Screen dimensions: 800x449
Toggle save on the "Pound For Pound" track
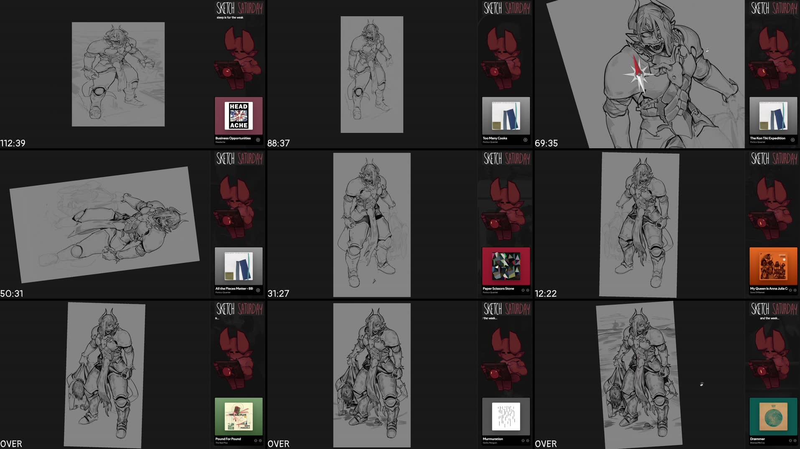pos(255,440)
